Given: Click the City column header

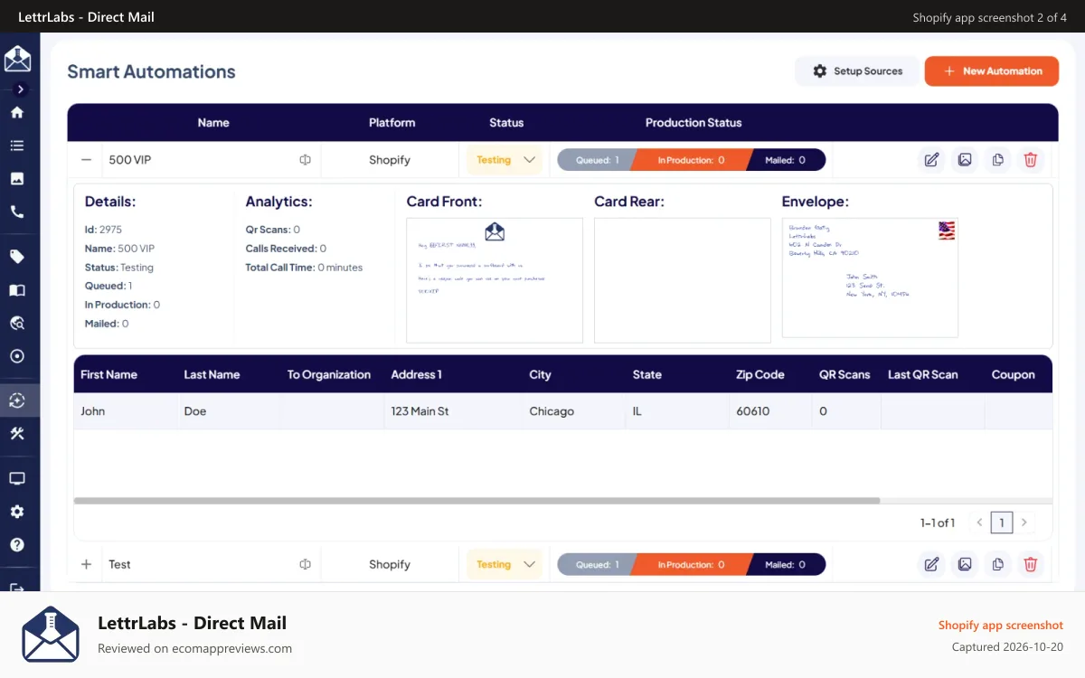Looking at the screenshot, I should (540, 374).
